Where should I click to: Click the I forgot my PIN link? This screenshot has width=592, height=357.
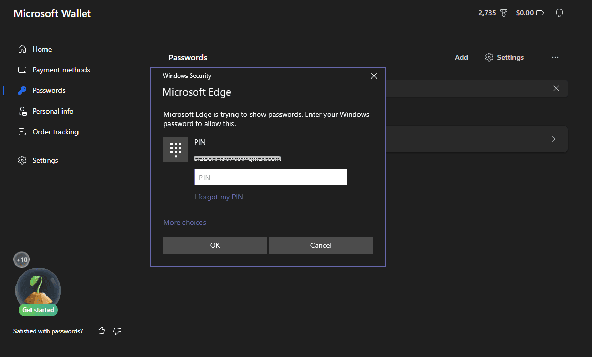pyautogui.click(x=219, y=197)
